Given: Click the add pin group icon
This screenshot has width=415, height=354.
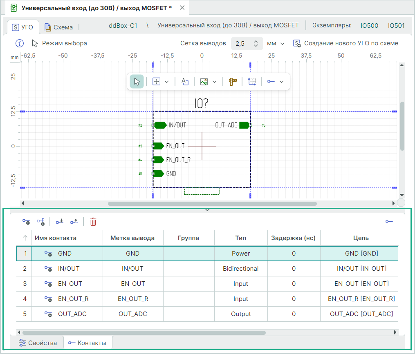Looking at the screenshot, I should click(40, 222).
